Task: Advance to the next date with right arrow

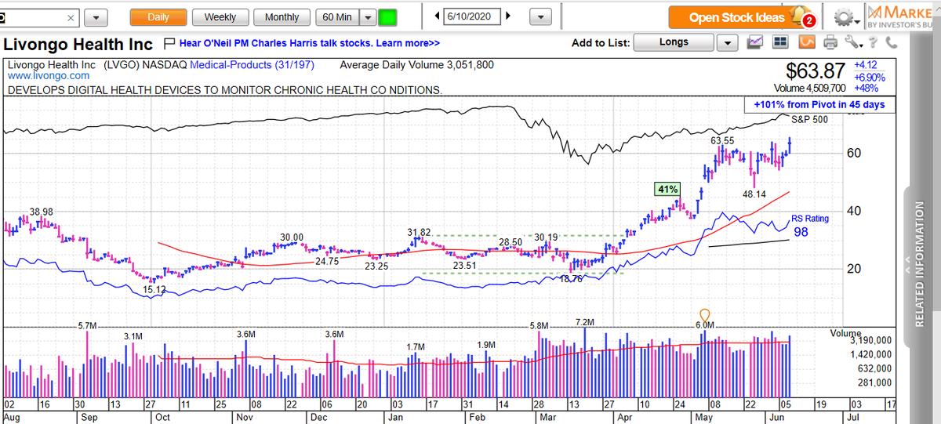Action: point(509,16)
